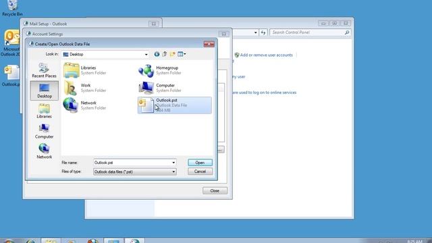Open the View Menu button
This screenshot has width=432, height=243.
pos(182,54)
